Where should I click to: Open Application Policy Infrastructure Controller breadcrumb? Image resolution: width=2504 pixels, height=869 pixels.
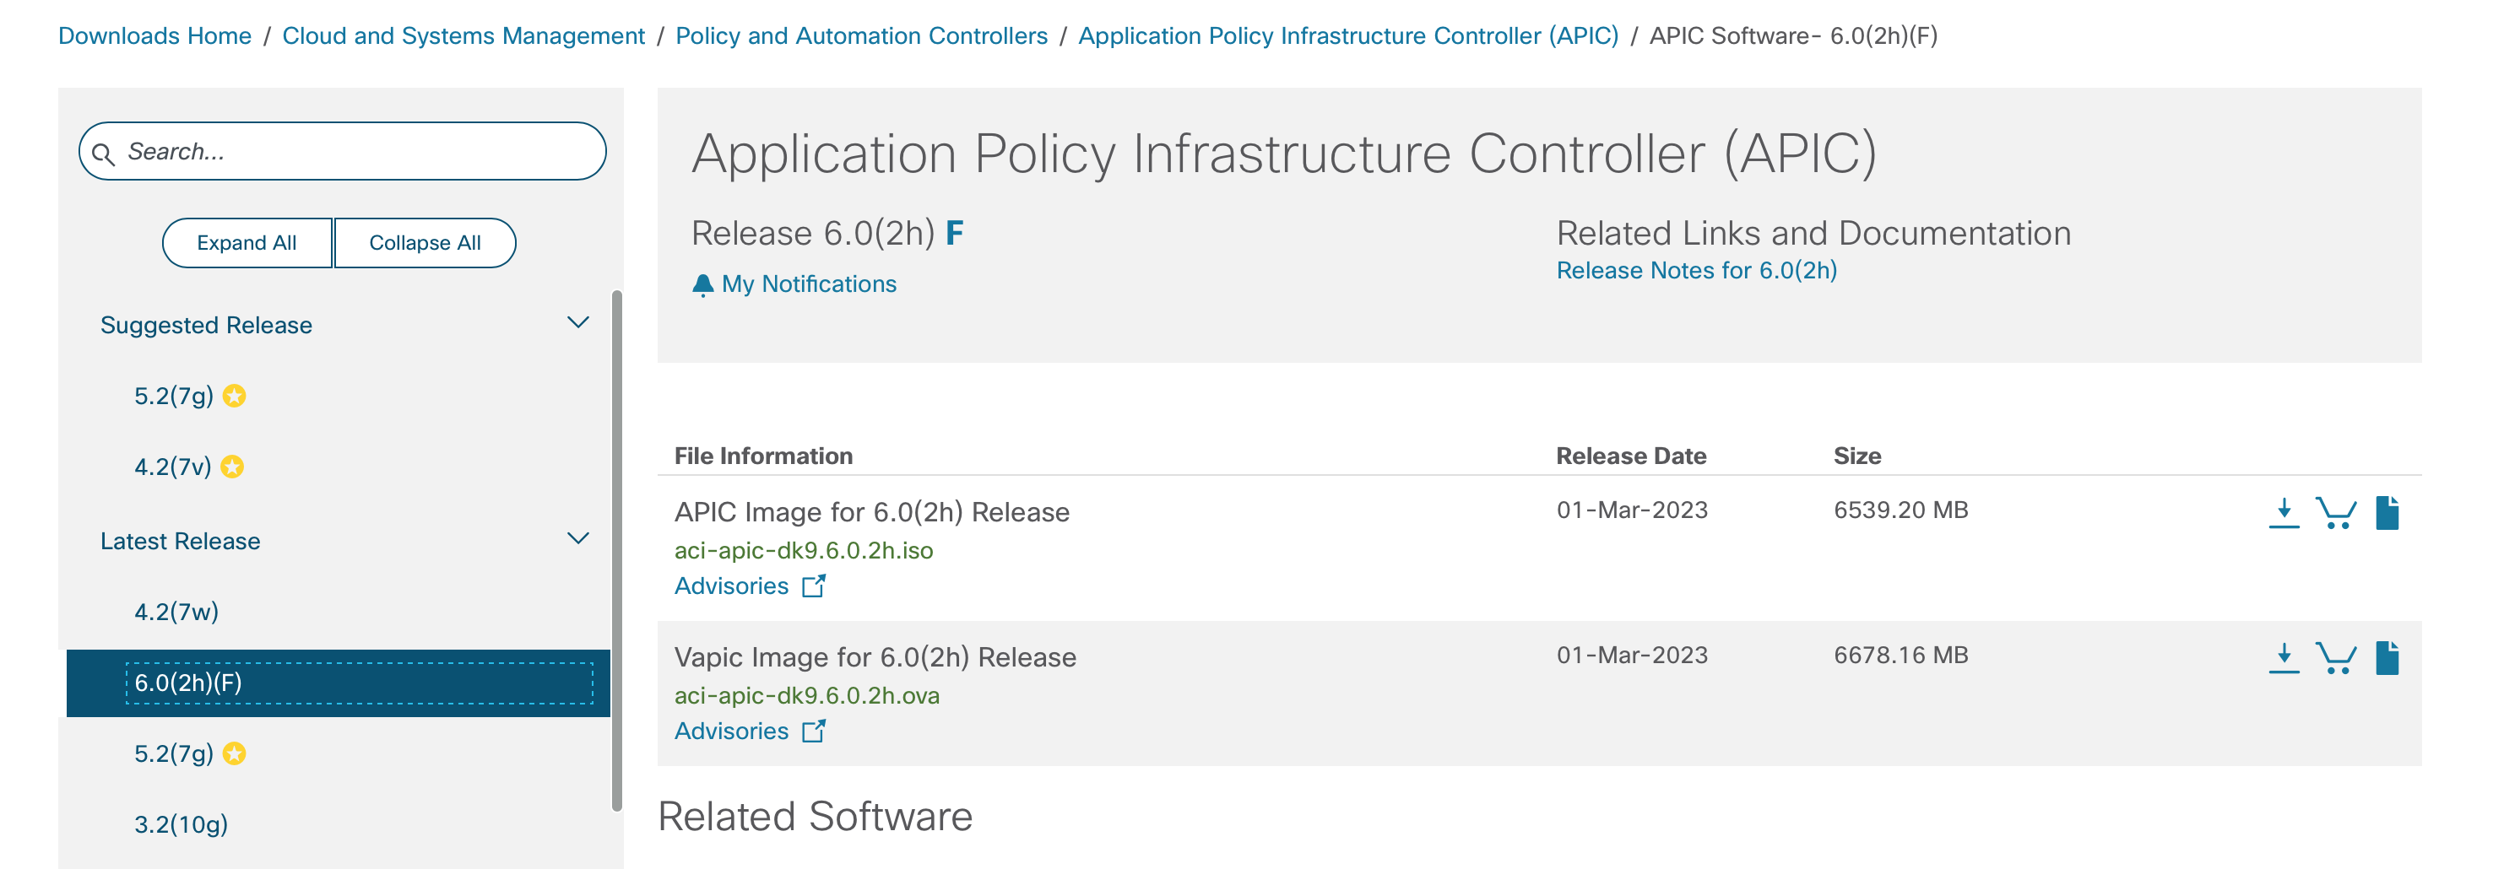click(1348, 36)
